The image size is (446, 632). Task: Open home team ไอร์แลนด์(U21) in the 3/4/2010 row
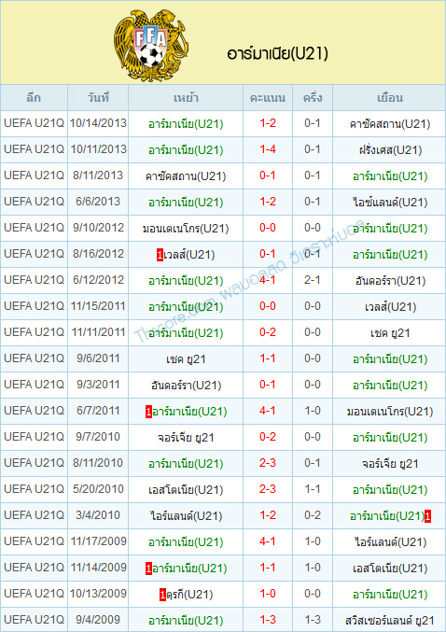coord(186,516)
